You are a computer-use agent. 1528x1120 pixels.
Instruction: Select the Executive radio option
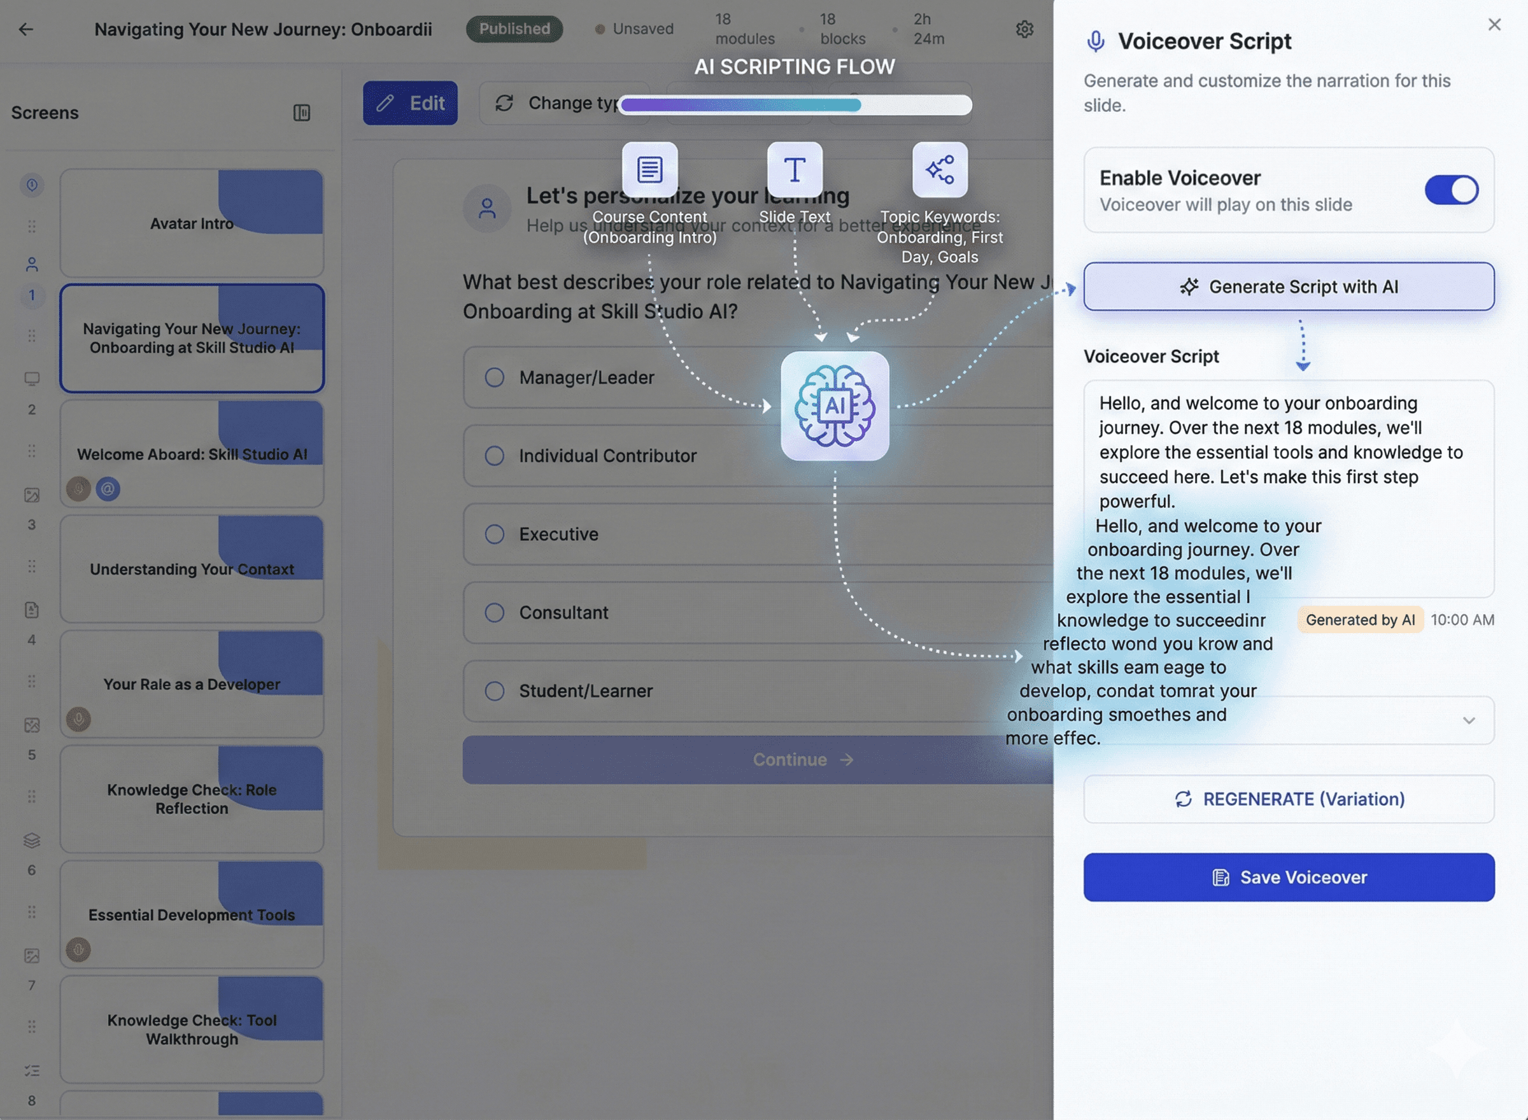point(495,535)
